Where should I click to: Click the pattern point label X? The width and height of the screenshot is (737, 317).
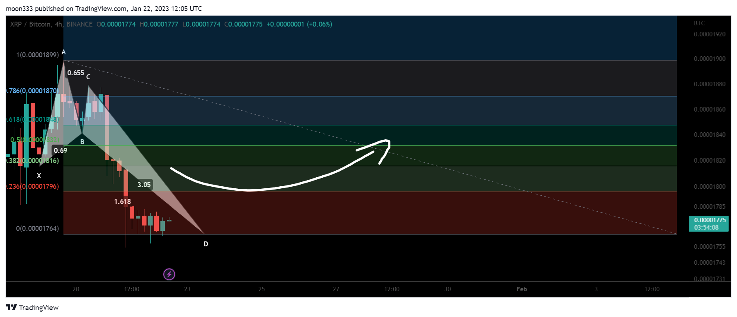(x=39, y=176)
